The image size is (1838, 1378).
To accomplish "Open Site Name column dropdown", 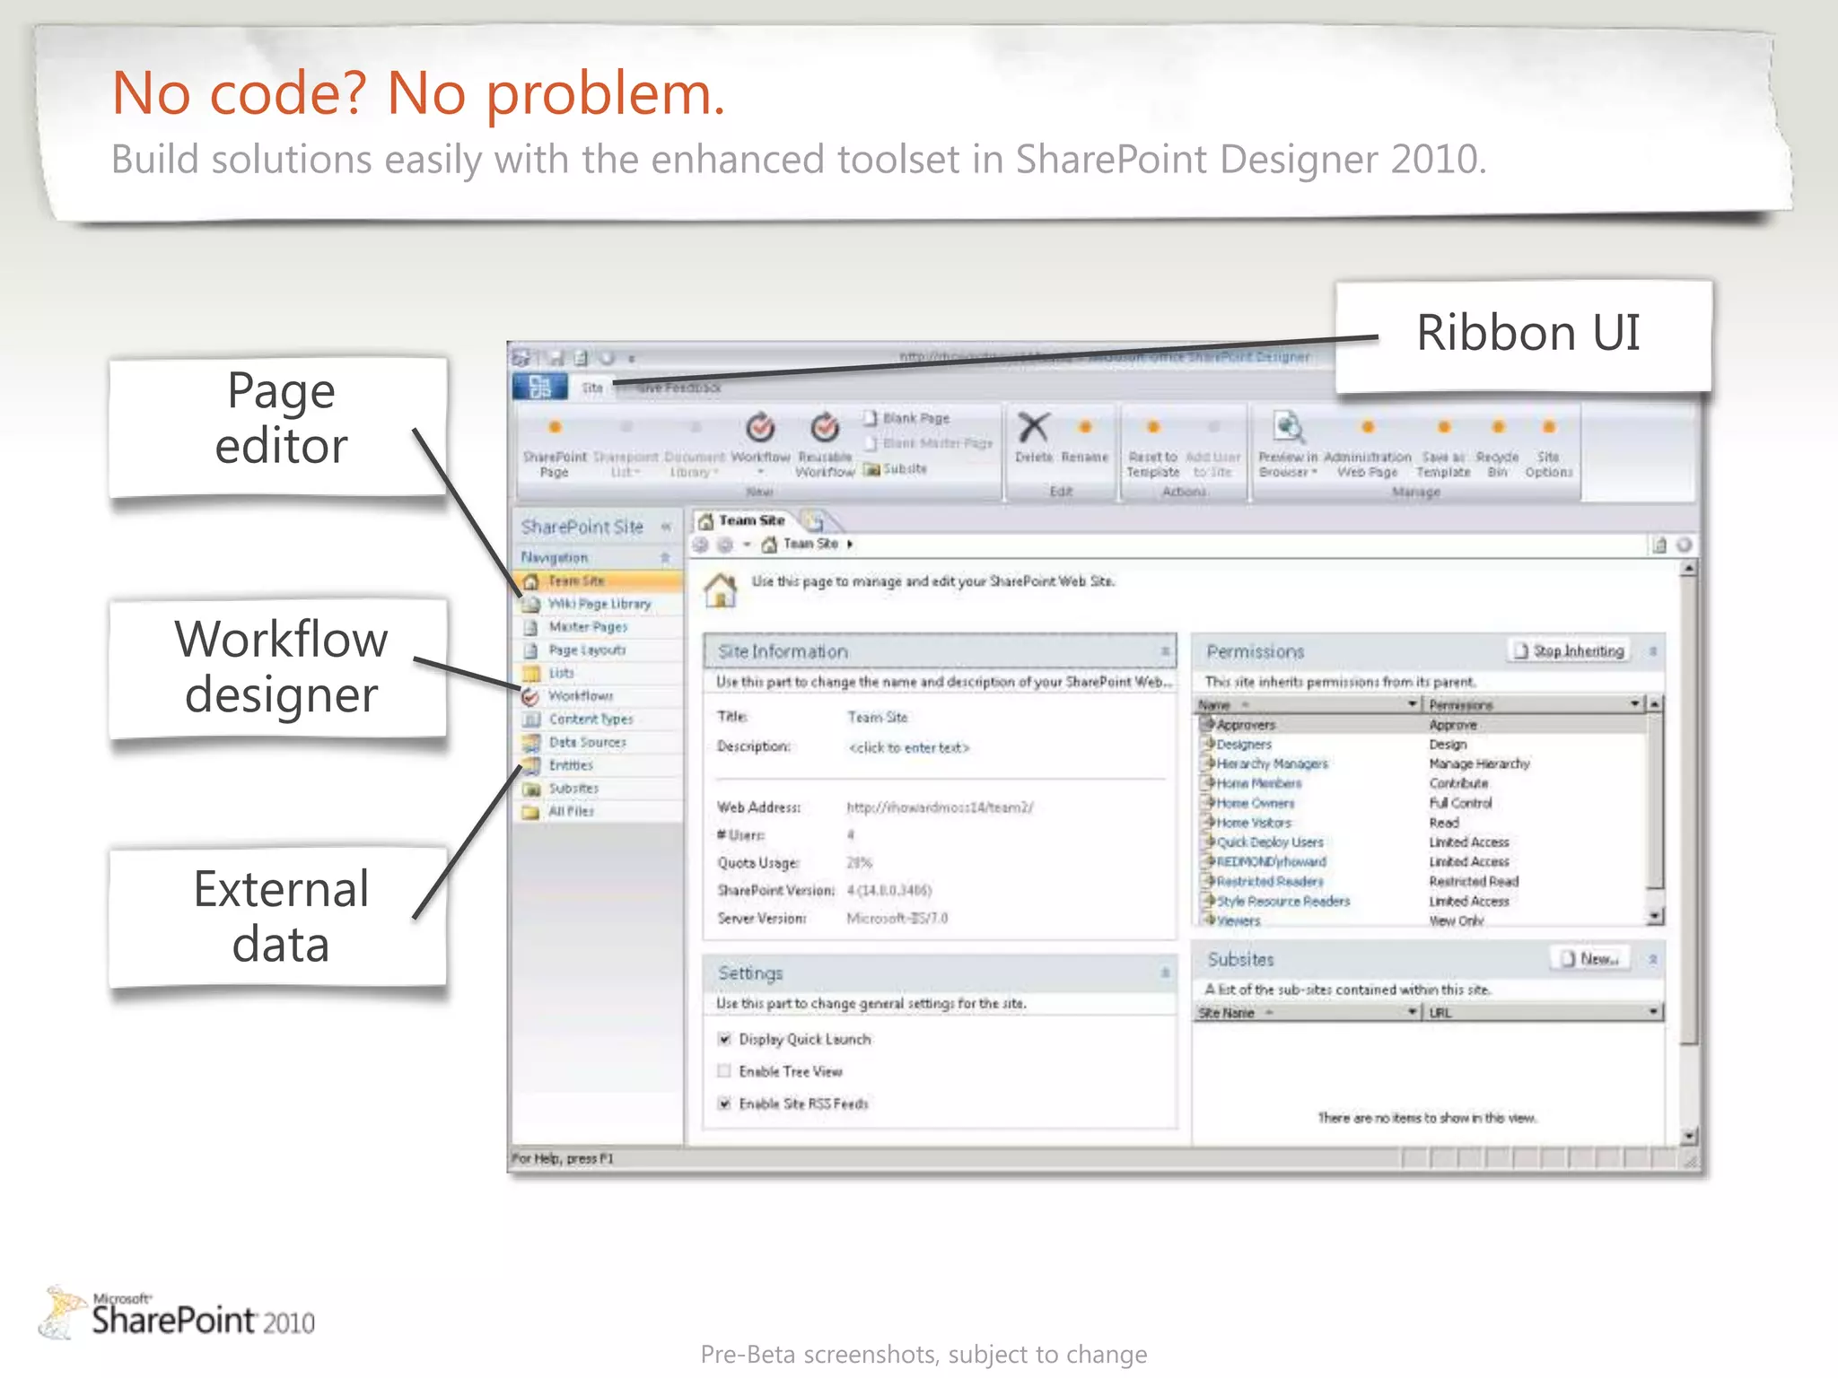I will coord(1412,1012).
